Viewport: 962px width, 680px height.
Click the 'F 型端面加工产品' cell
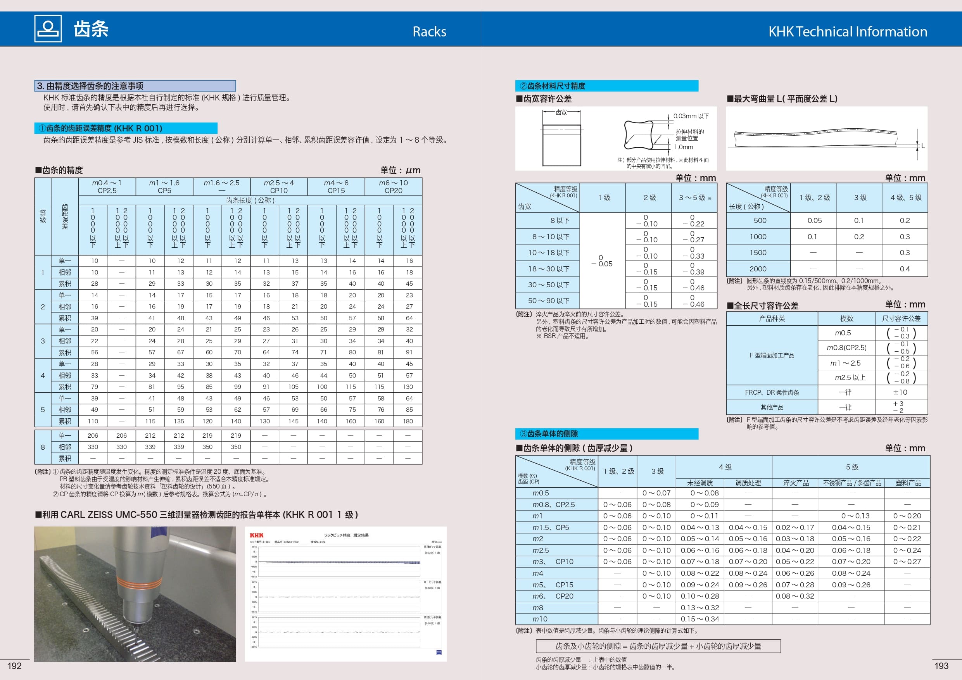click(772, 355)
